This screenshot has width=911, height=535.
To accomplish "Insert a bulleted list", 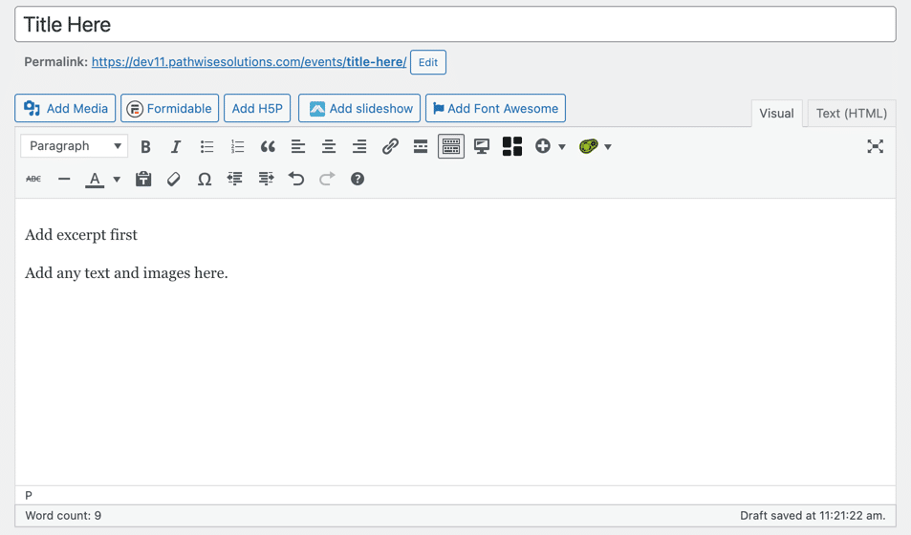I will point(206,147).
